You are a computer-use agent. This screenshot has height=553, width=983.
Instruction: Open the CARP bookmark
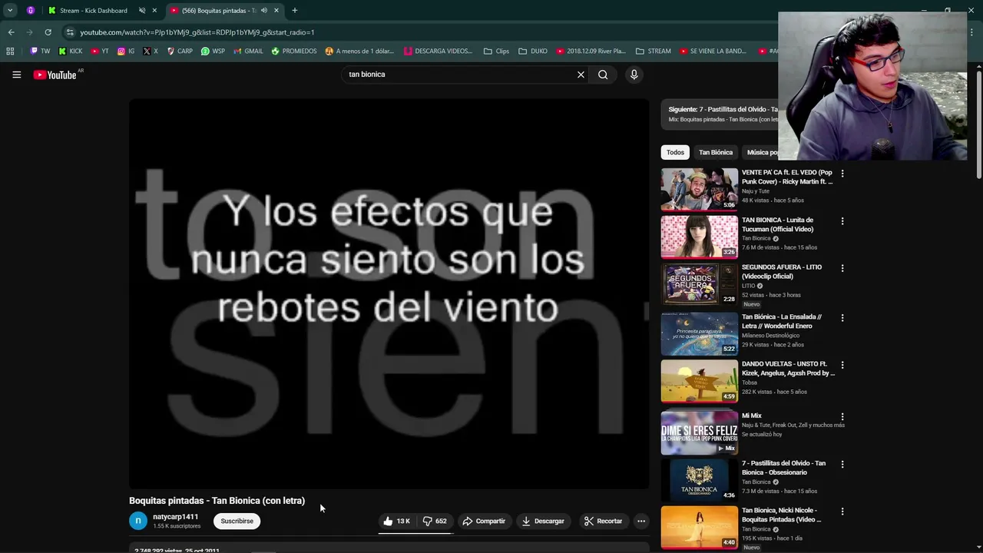(180, 51)
